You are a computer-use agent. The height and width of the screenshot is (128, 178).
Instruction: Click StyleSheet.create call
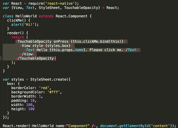49,79
